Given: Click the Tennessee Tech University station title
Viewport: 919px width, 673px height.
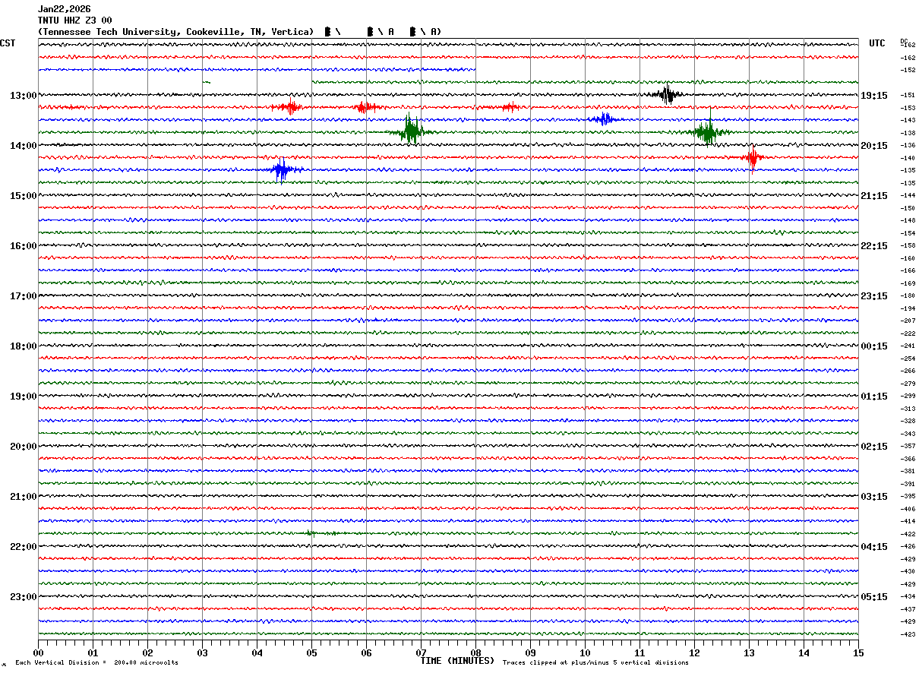Looking at the screenshot, I should [175, 32].
